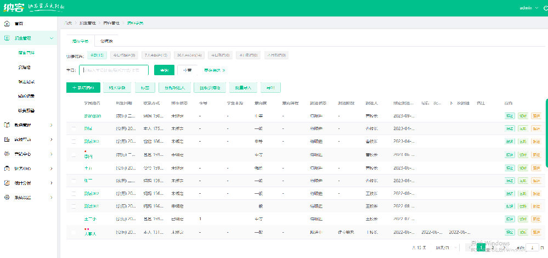This screenshot has width=548, height=258.
Task: Collapse the 招生管理 sidebar menu chevron
Action: (52, 38)
